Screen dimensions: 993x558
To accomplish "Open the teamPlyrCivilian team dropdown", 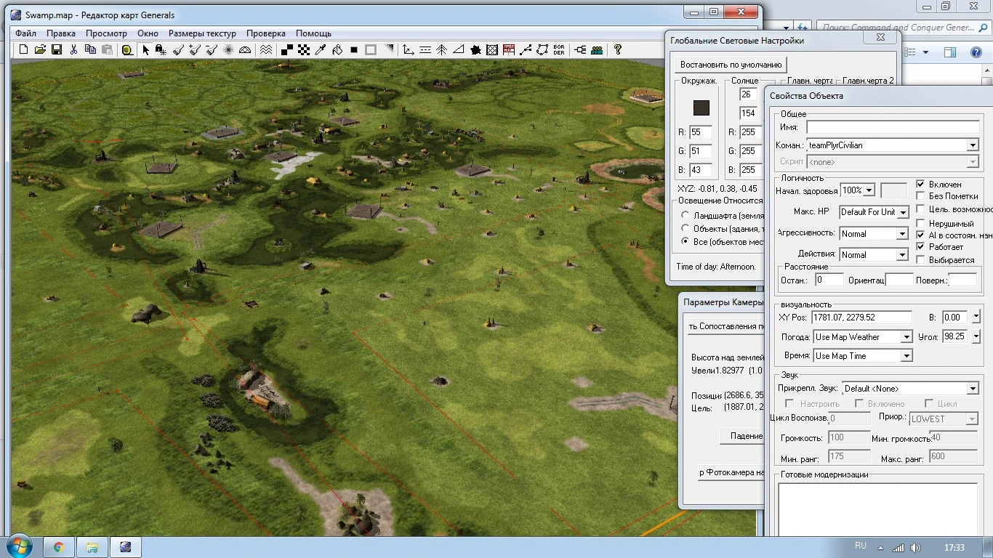I will coord(972,145).
